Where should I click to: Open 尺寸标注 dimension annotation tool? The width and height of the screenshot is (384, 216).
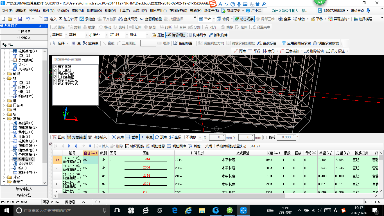point(337,51)
